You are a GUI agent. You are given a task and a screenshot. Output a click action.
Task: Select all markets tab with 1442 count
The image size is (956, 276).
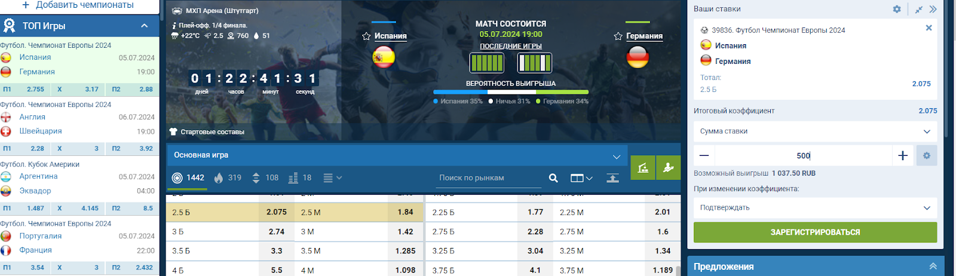pyautogui.click(x=188, y=178)
